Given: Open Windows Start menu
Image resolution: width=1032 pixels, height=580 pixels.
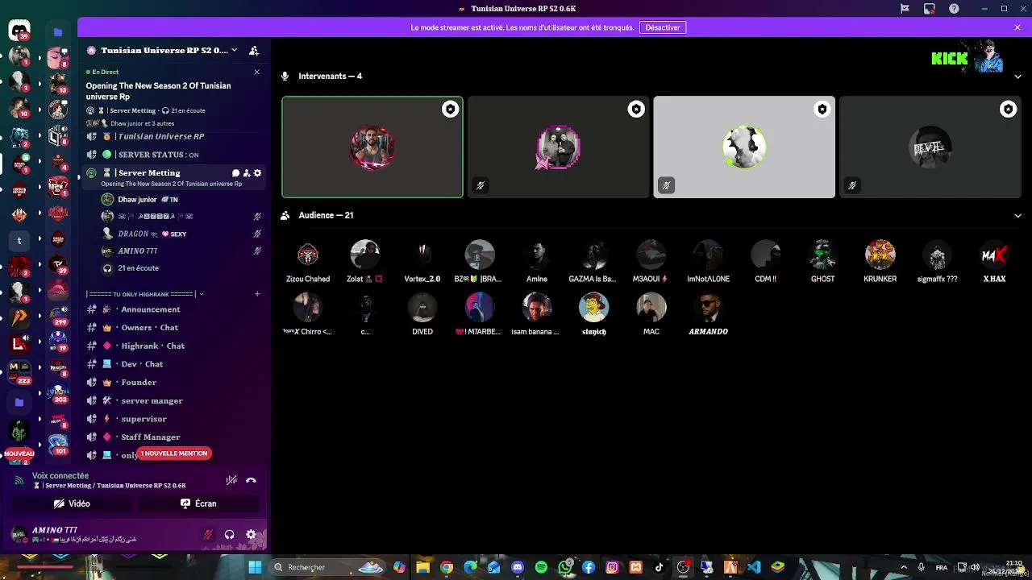Looking at the screenshot, I should [x=255, y=567].
